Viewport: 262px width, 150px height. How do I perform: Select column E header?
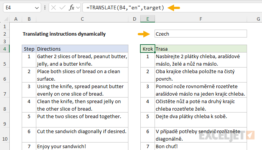coord(147,19)
